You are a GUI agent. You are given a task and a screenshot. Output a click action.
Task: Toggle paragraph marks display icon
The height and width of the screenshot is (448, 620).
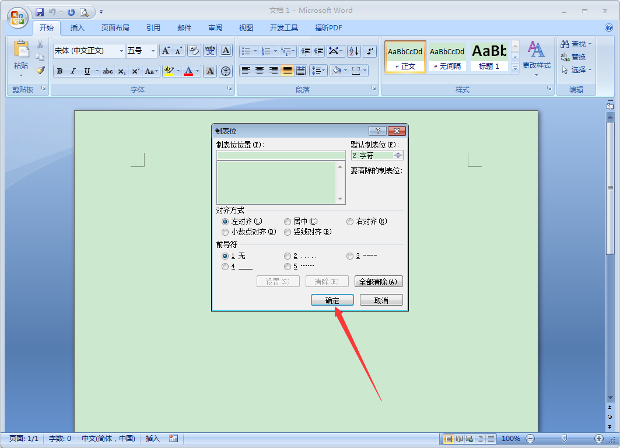(370, 51)
